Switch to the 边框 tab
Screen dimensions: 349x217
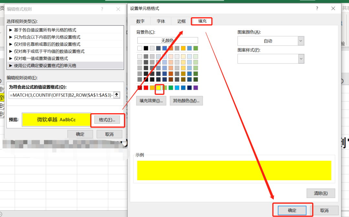click(181, 21)
